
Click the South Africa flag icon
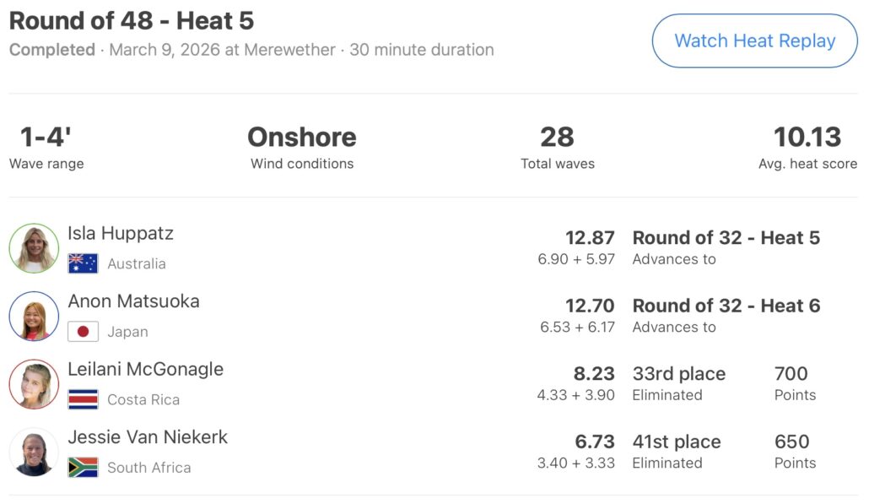(83, 467)
